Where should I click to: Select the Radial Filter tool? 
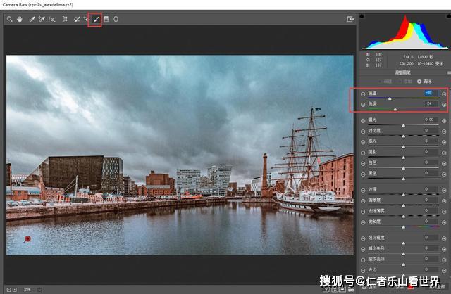click(x=116, y=19)
